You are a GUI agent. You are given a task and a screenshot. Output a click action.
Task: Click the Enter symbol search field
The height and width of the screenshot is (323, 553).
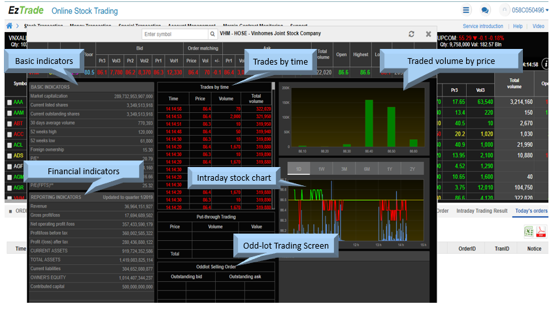click(175, 34)
